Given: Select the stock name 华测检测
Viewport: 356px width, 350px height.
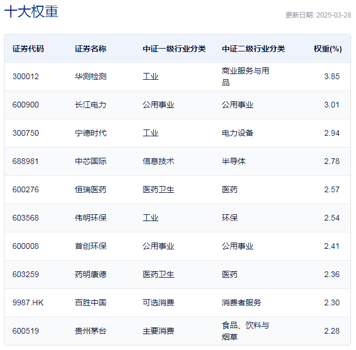Looking at the screenshot, I should coord(90,76).
